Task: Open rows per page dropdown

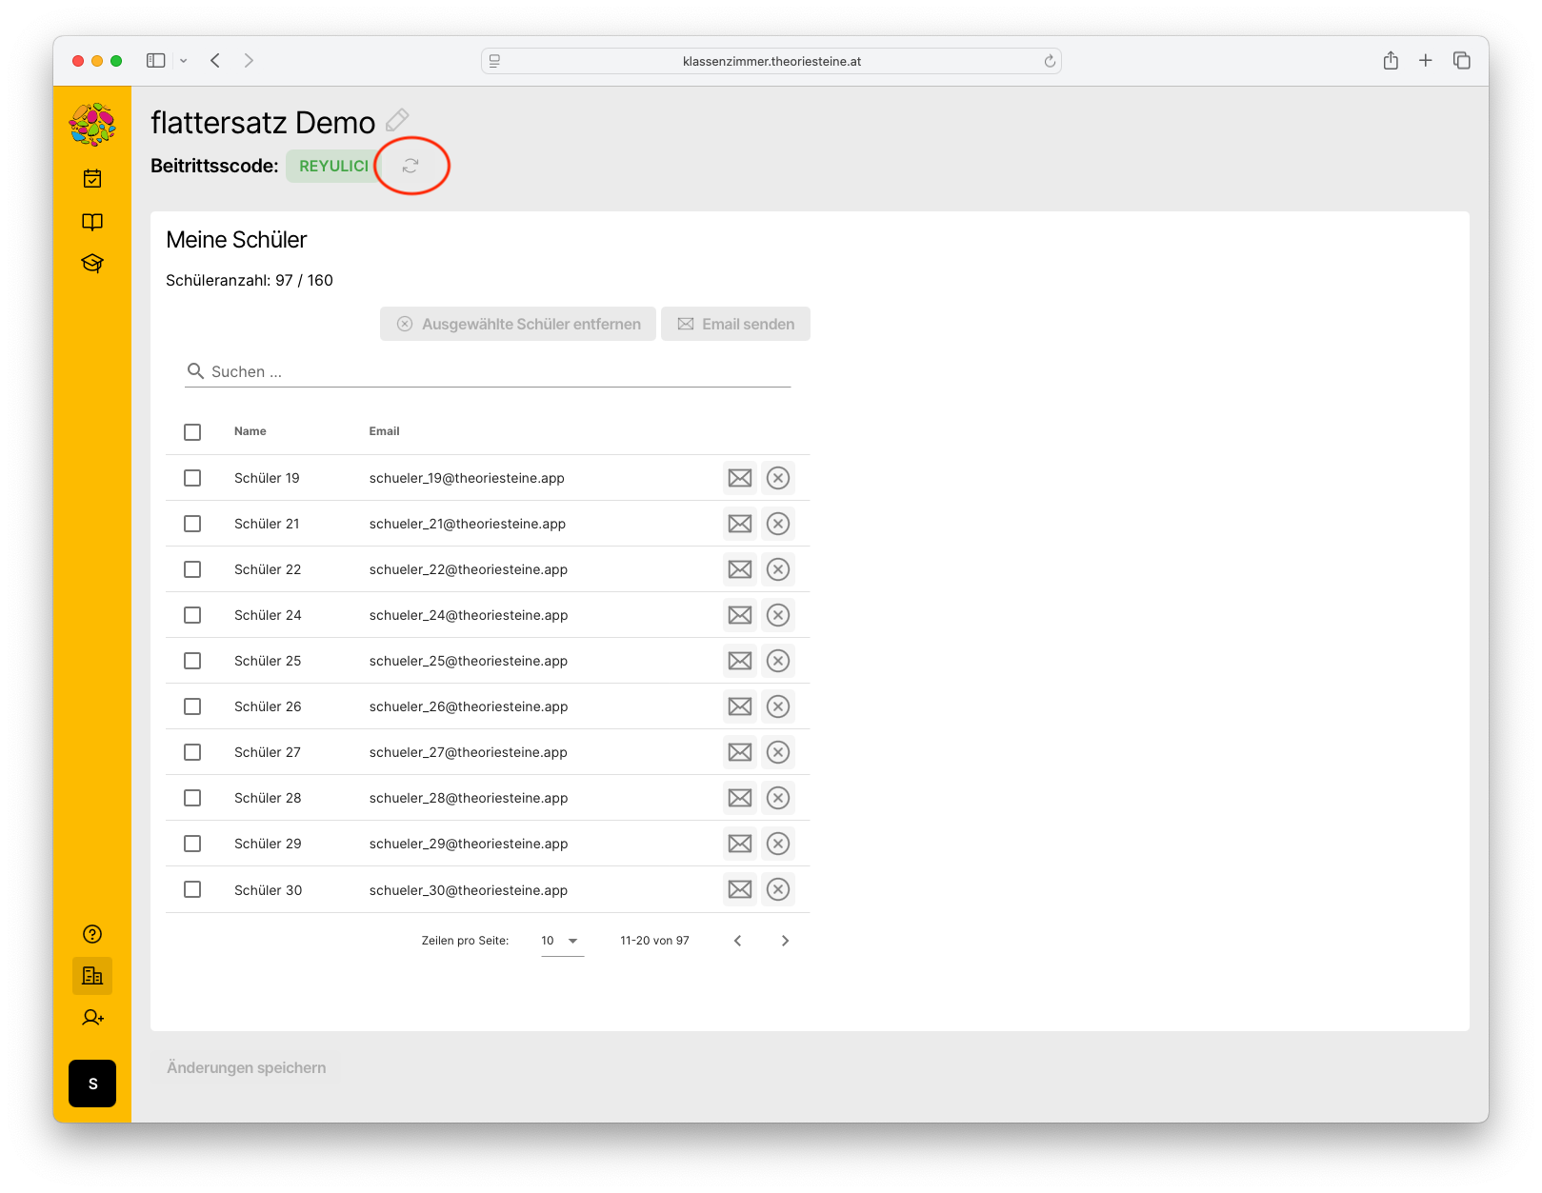Action: coord(562,941)
